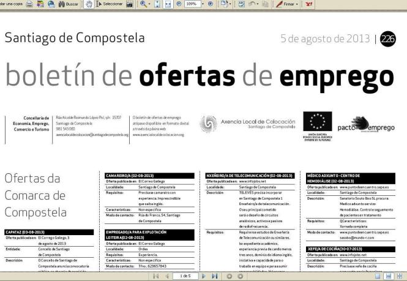Select single page layout icon
This screenshot has height=281, width=407.
pos(378,276)
